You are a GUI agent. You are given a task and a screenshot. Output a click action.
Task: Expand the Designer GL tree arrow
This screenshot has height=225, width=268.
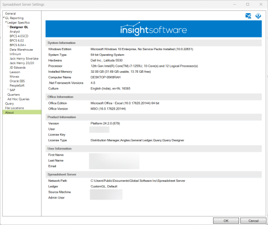tap(8, 27)
